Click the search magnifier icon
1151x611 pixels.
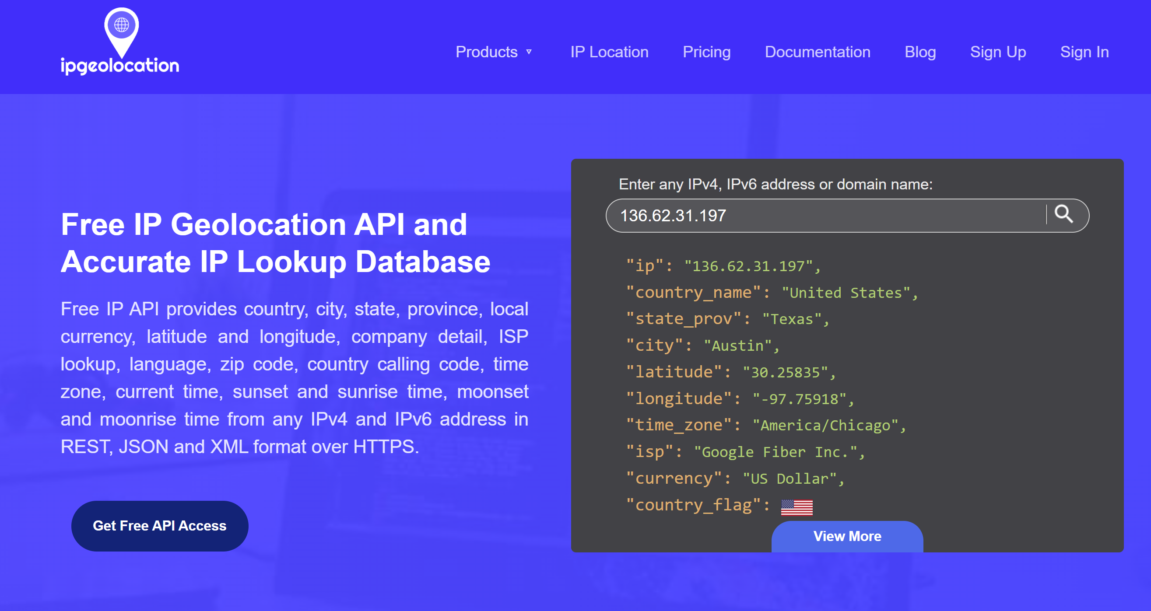pyautogui.click(x=1065, y=215)
